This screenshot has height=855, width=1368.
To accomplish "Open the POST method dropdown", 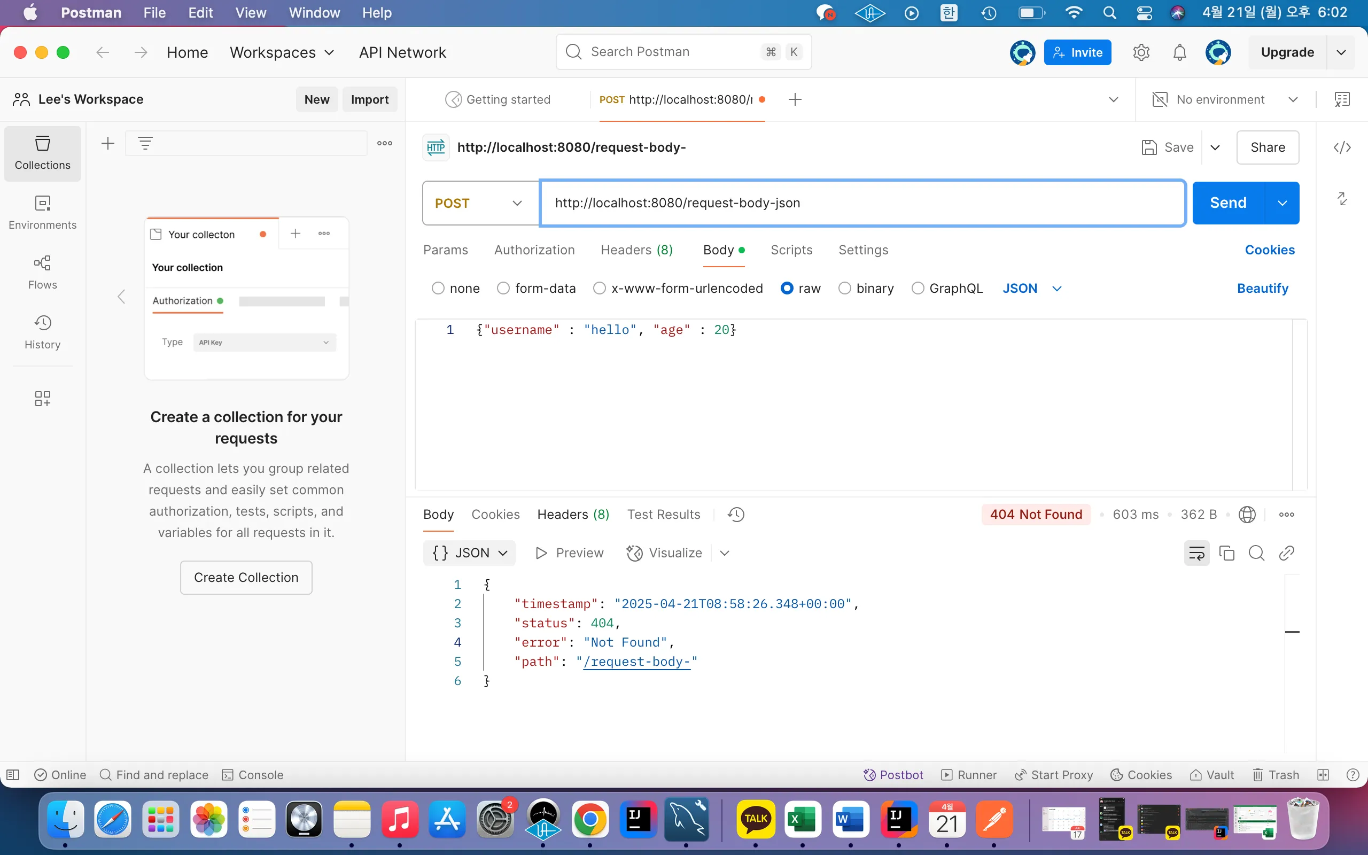I will pos(479,203).
